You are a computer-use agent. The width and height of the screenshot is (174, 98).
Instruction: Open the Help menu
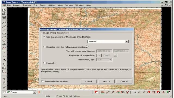tap(88, 5)
